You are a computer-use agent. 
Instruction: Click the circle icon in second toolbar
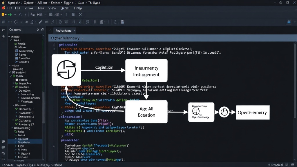(60, 22)
